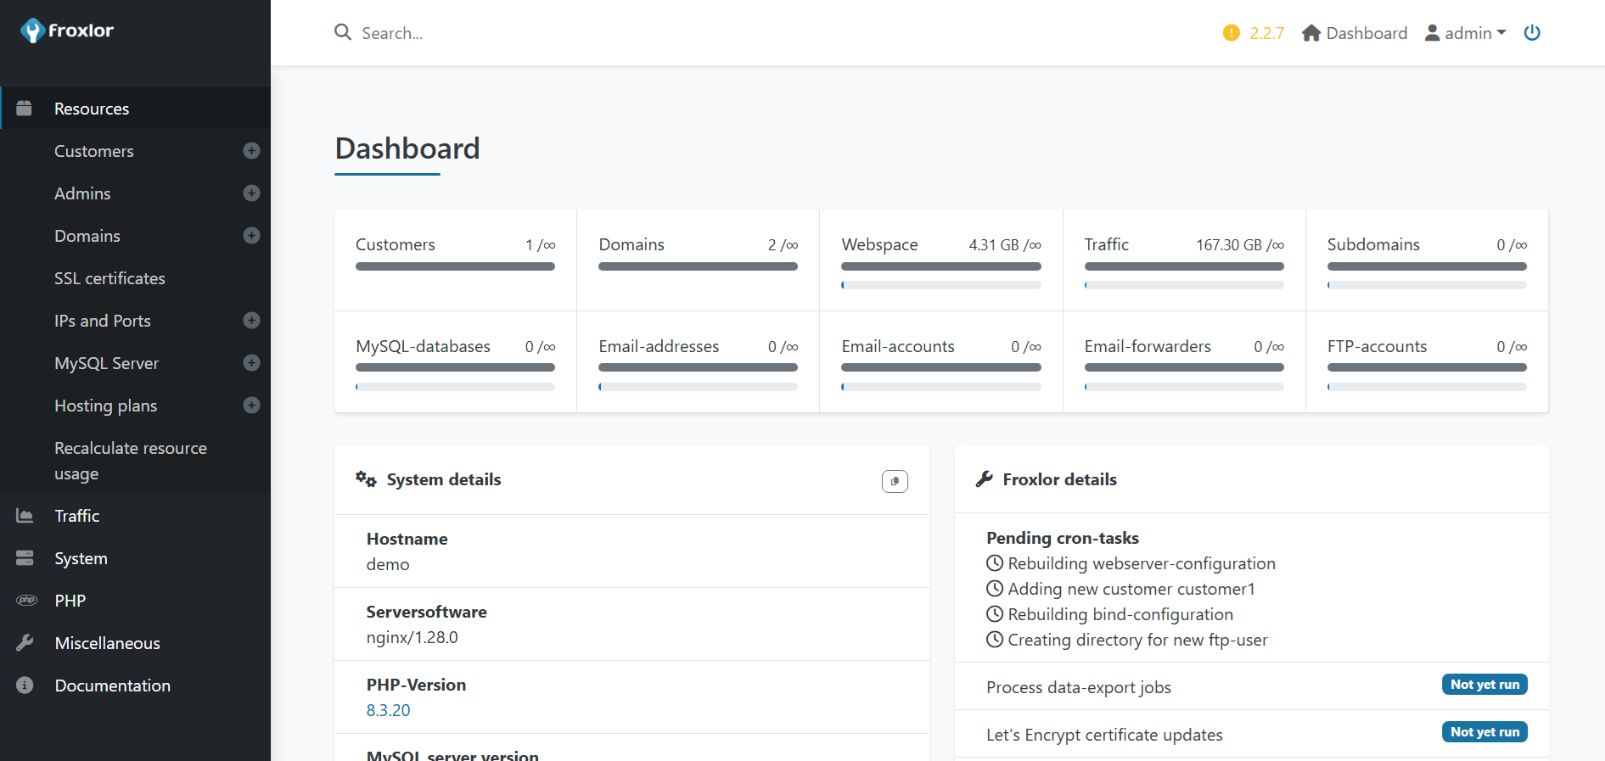Screen dimensions: 1605x761
Task: Select Recalculate resource usage
Action: (x=131, y=461)
